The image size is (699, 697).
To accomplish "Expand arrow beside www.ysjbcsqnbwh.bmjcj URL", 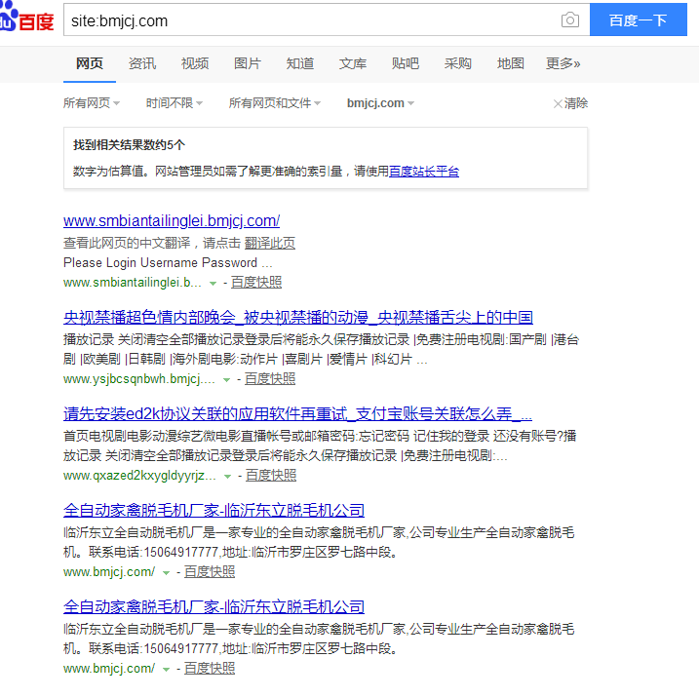I will coord(226,380).
